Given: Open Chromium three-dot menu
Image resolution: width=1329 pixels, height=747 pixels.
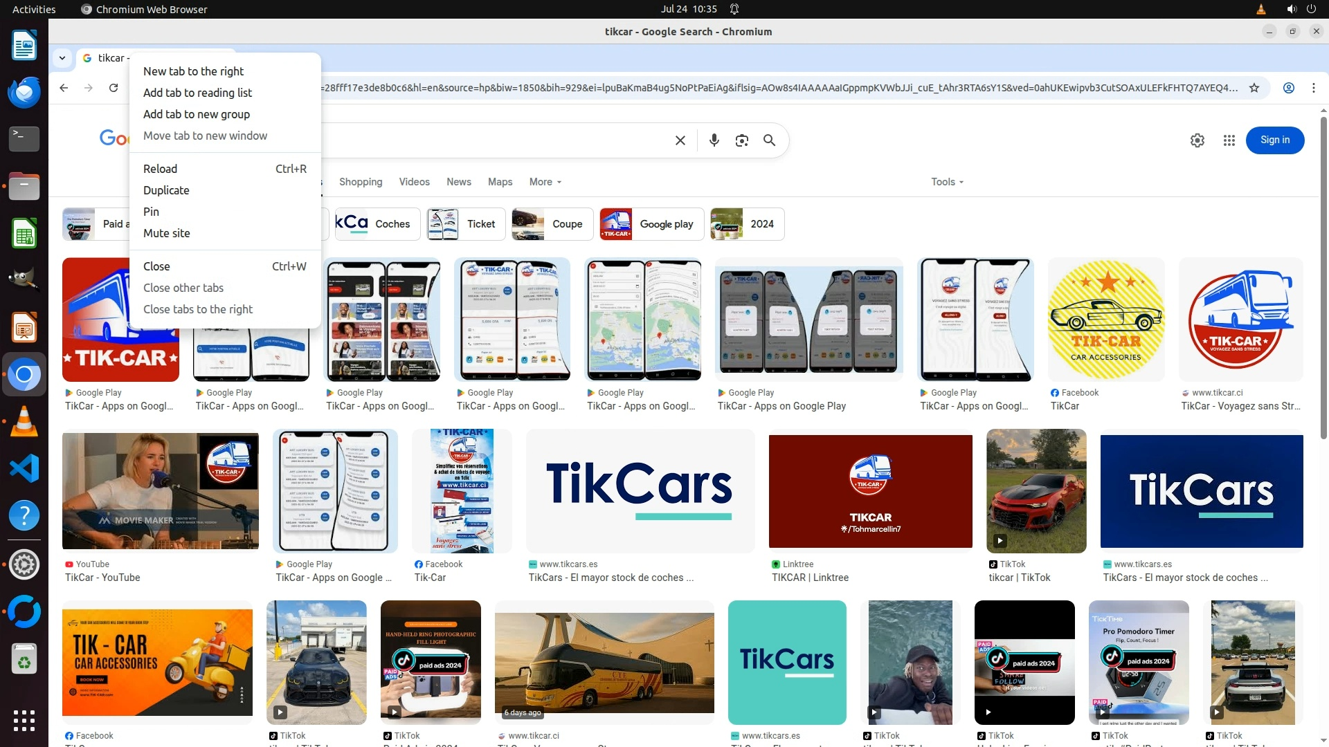Looking at the screenshot, I should (1313, 88).
